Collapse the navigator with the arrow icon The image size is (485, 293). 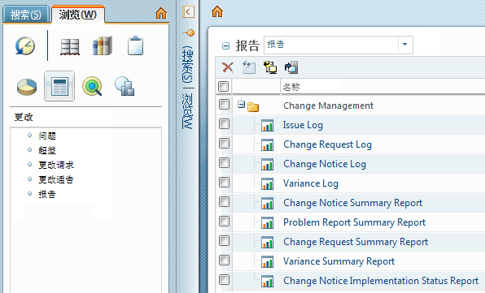point(188,12)
